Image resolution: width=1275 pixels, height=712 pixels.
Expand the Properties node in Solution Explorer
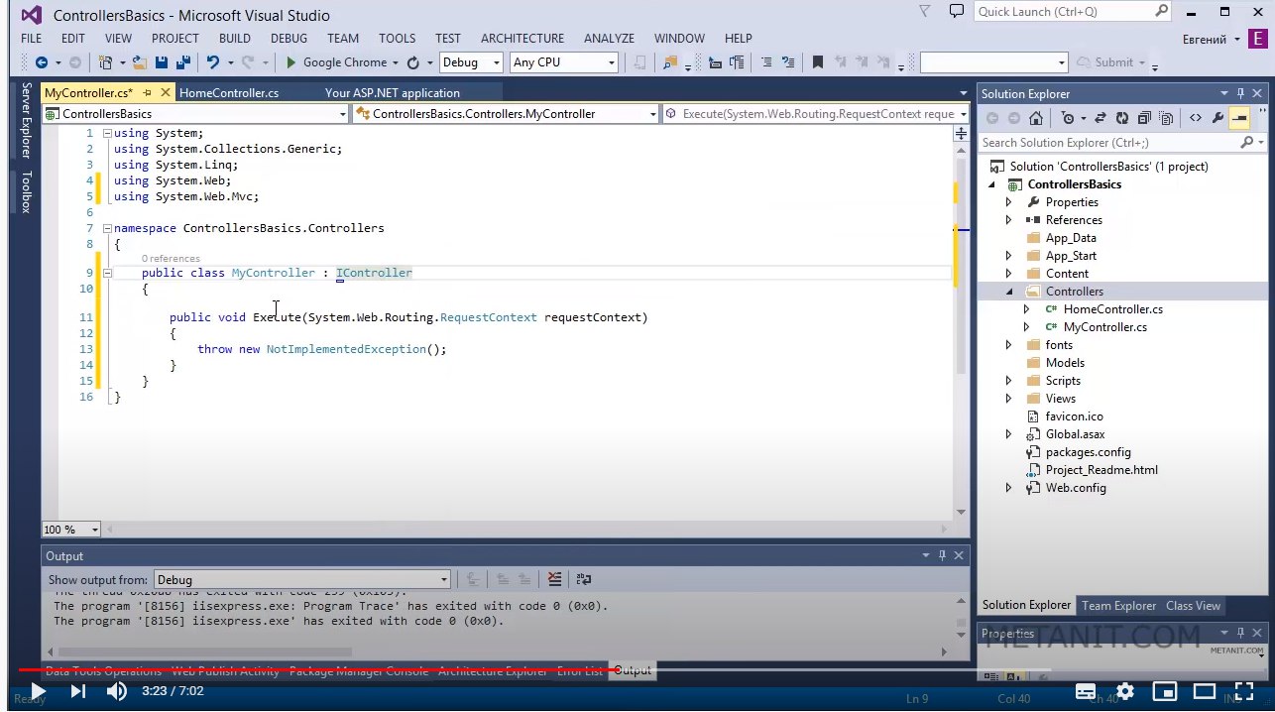coord(1009,202)
